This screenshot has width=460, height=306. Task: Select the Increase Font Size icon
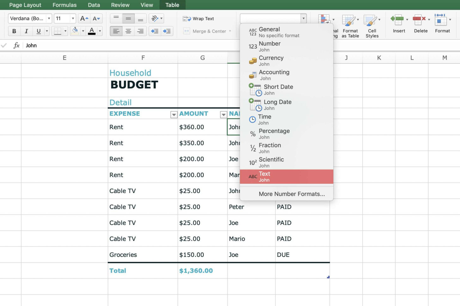coord(83,18)
